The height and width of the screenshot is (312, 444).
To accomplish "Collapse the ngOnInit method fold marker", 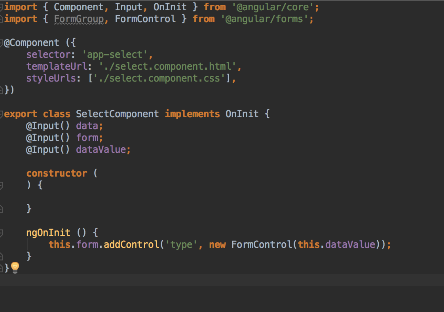I will (x=1, y=233).
